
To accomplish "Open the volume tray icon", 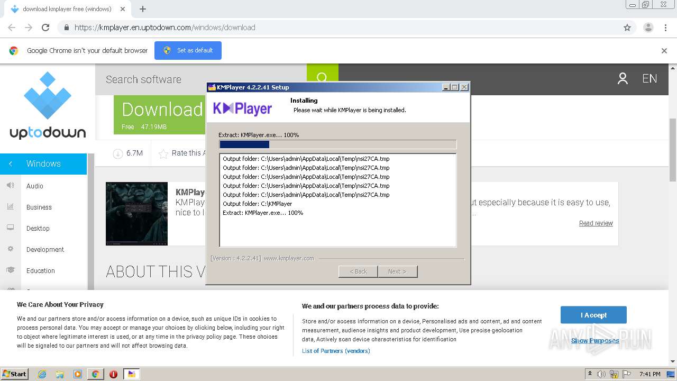I will (601, 374).
